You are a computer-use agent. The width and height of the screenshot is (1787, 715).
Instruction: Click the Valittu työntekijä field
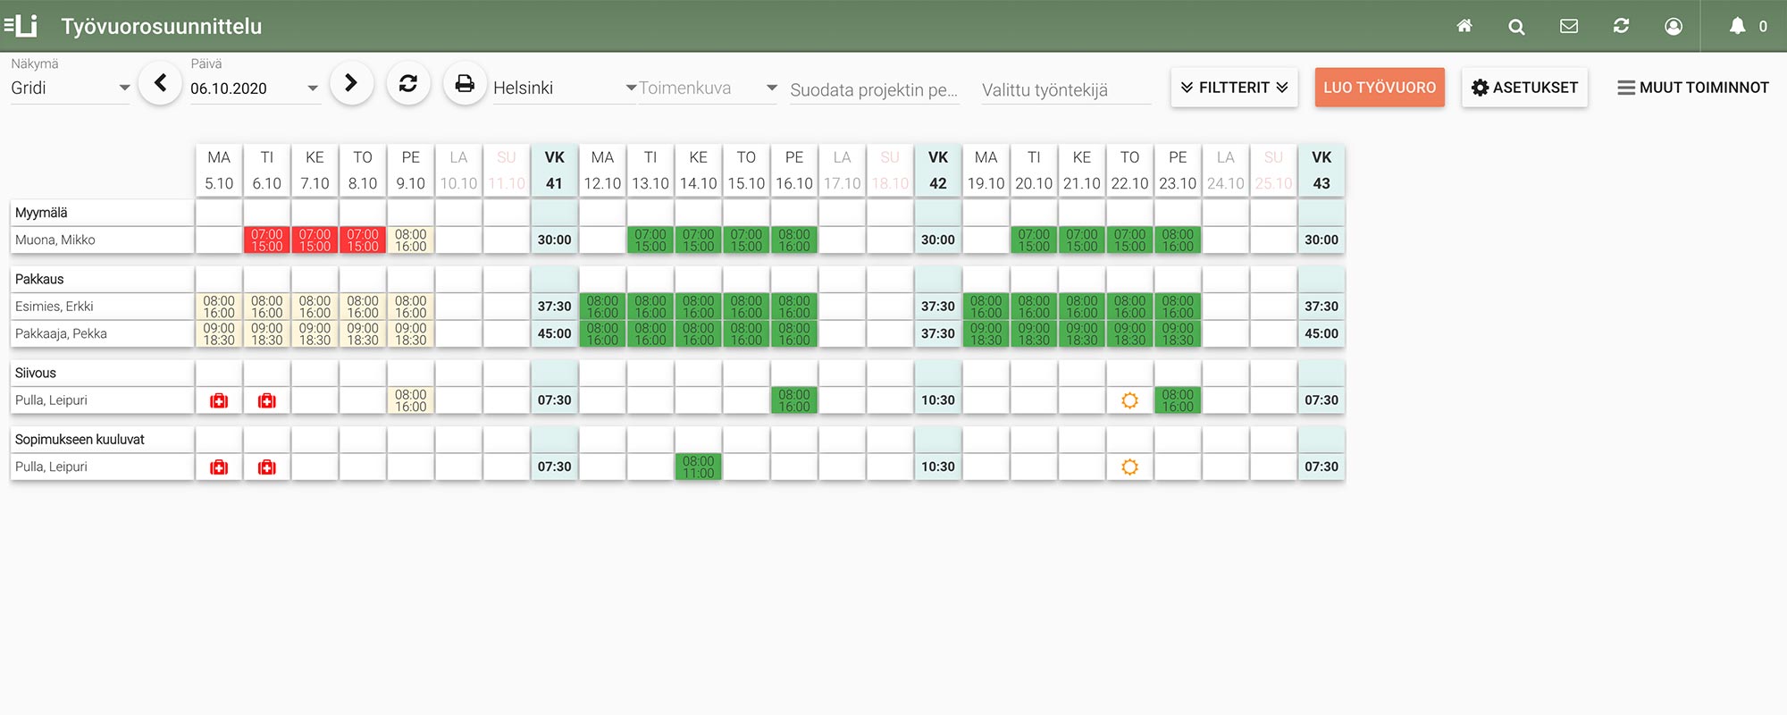[x=1065, y=89]
